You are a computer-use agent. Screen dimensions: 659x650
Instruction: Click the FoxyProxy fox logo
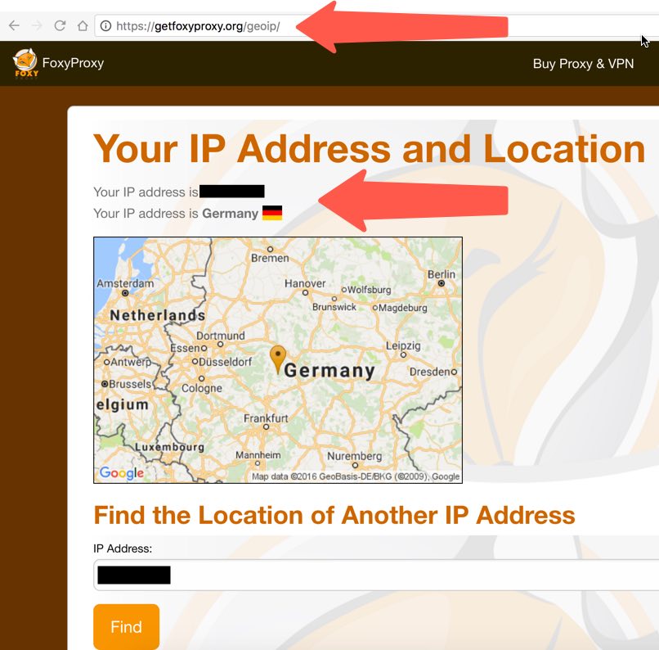tap(25, 63)
